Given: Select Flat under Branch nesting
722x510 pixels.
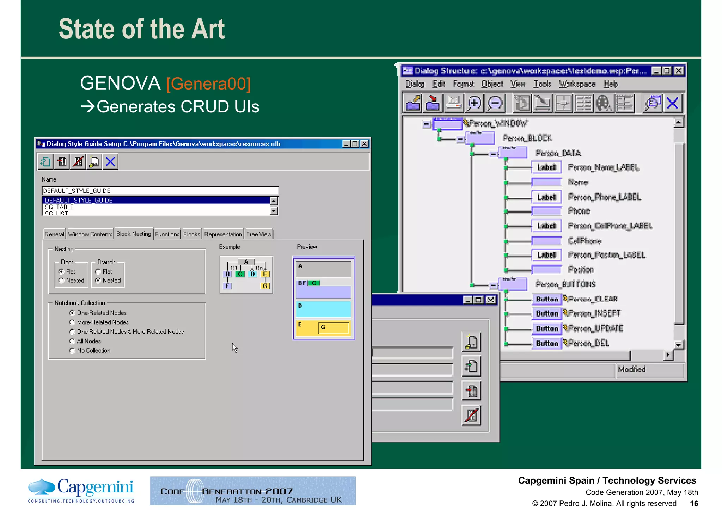Looking at the screenshot, I should [98, 271].
